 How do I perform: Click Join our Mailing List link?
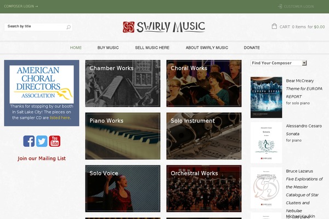[x=42, y=158]
